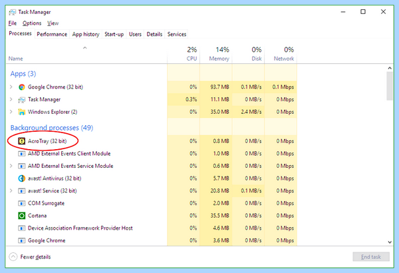Expand the Google Chrome (32 bit) group

pos(11,87)
